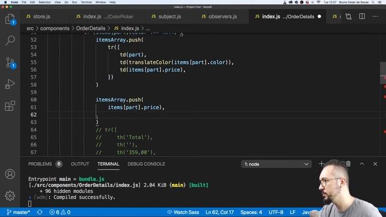Image resolution: width=386 pixels, height=217 pixels.
Task: Open the Run and Debug view
Action: point(10,84)
